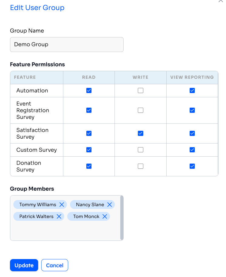Remove Tom Monck from group members
226x277 pixels.
[x=105, y=216]
